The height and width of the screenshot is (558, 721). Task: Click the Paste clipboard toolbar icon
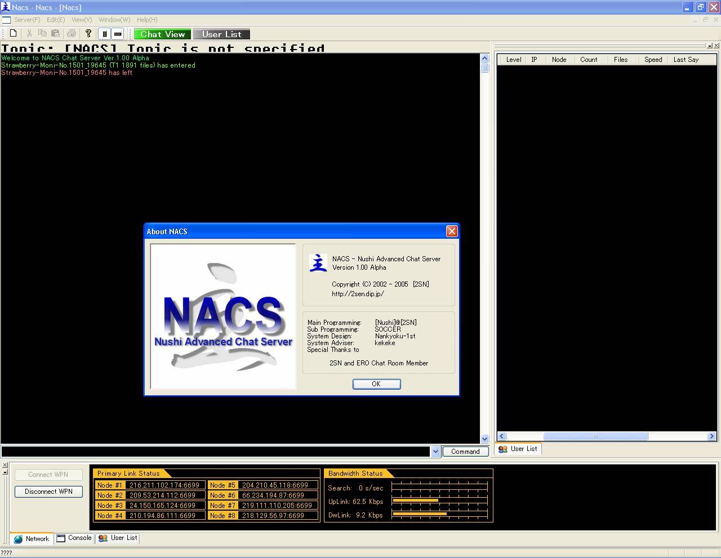(x=55, y=34)
